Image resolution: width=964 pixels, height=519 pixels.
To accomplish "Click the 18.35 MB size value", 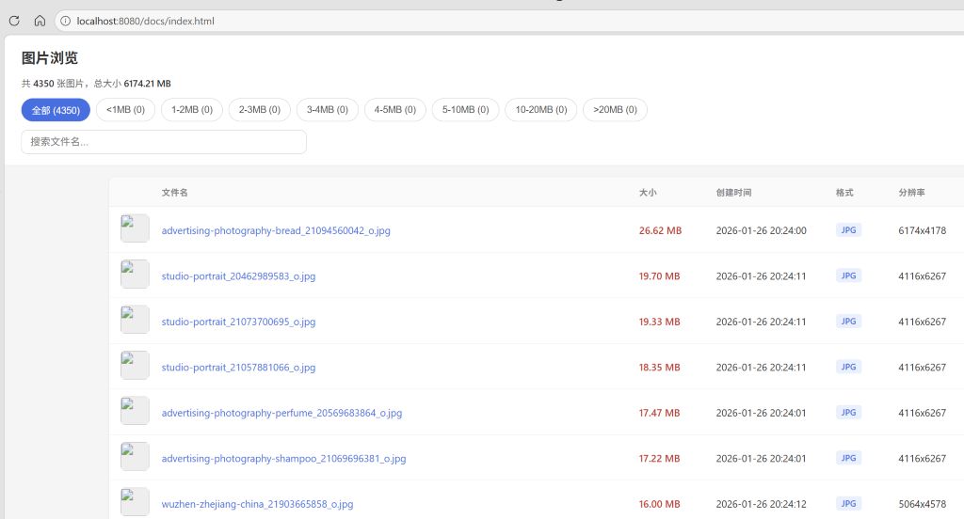I will [659, 368].
